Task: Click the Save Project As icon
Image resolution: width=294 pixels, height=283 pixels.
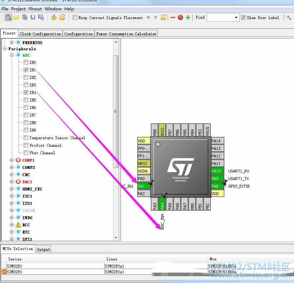Action: [x=41, y=17]
